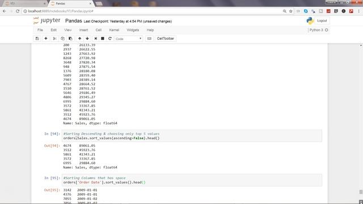Click the localhost address bar
The height and width of the screenshot is (204, 363).
[153, 11]
